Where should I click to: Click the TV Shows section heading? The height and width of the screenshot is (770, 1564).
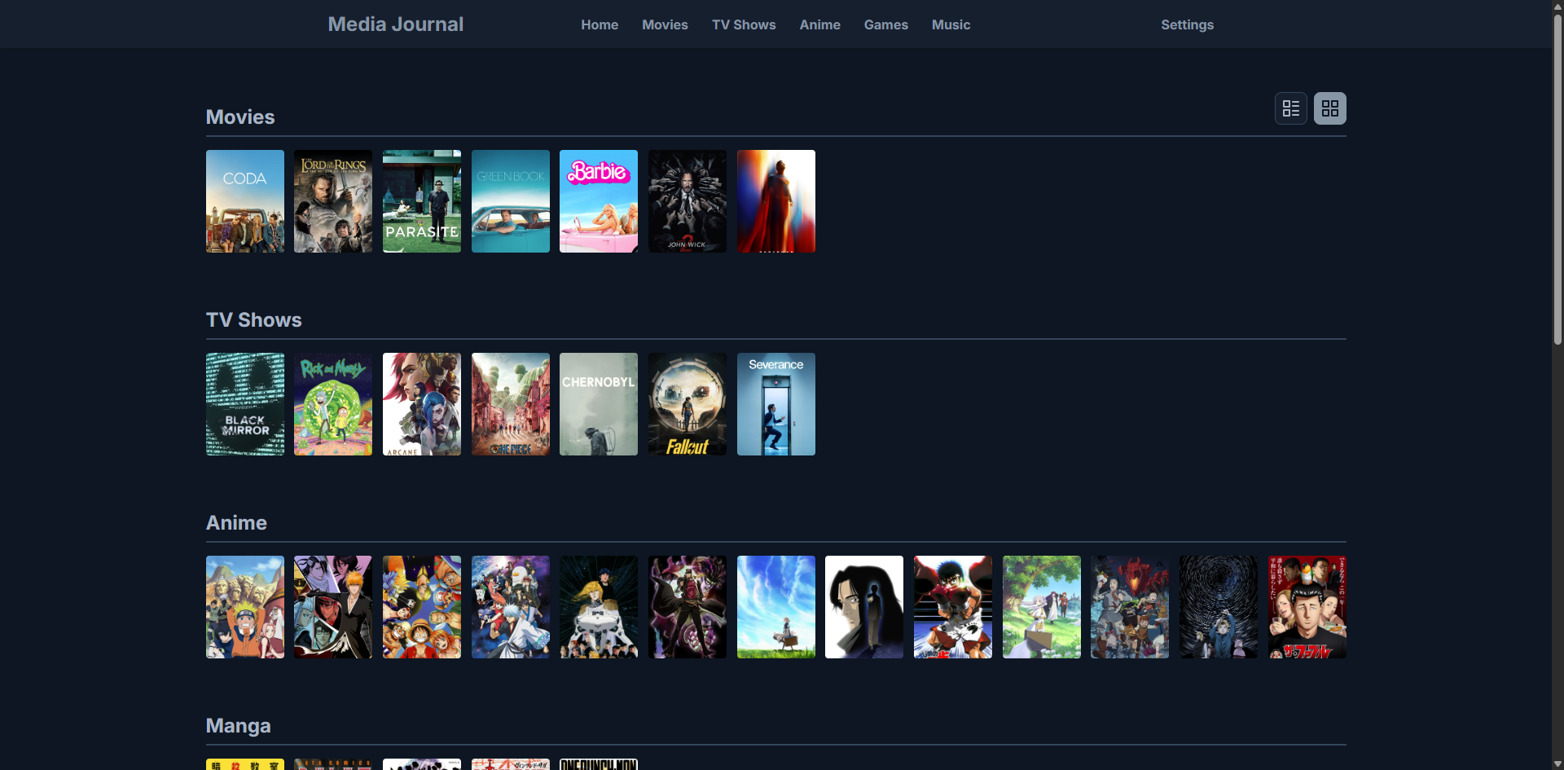(x=253, y=320)
